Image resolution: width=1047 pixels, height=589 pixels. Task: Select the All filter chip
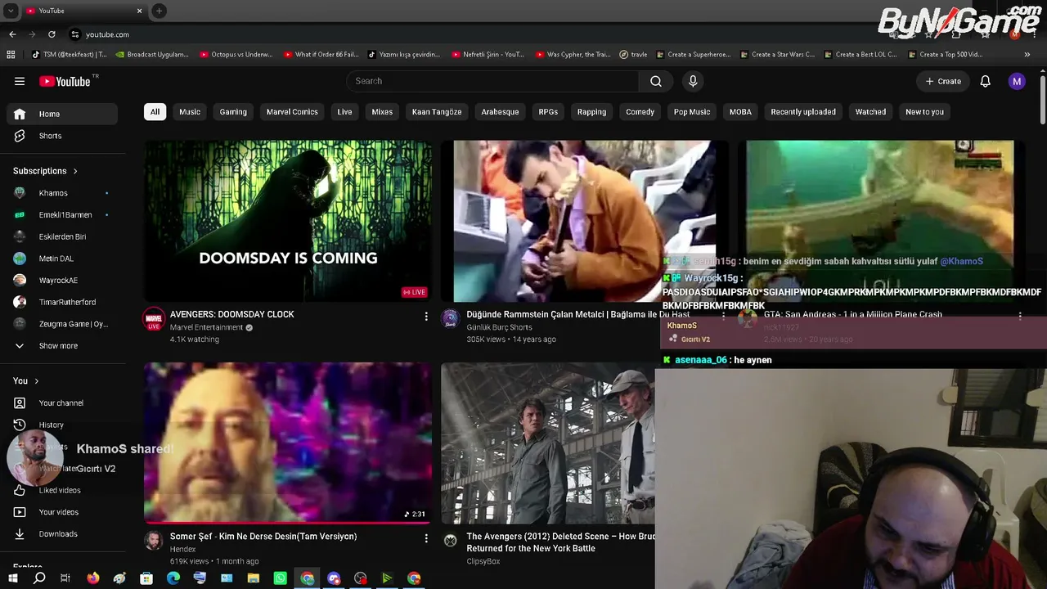point(155,112)
